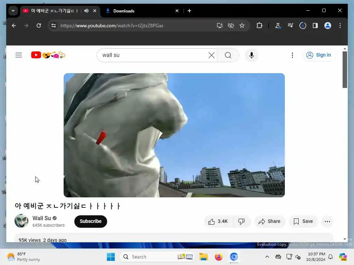Open the Chromium icon in taskbar

point(234,257)
